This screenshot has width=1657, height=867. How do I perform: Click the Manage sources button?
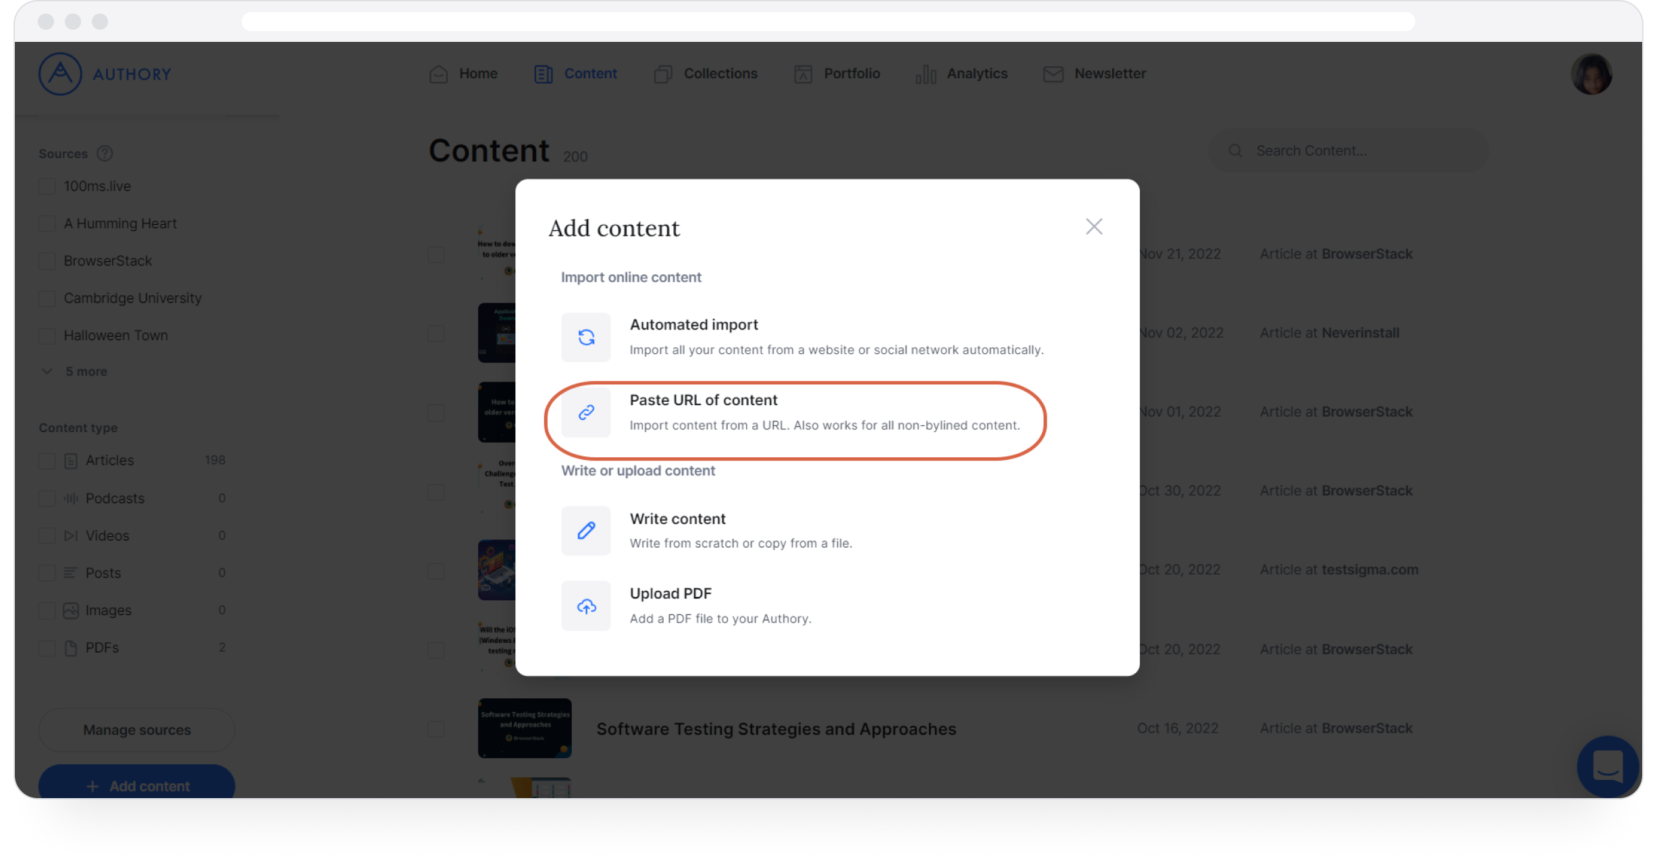pyautogui.click(x=137, y=730)
